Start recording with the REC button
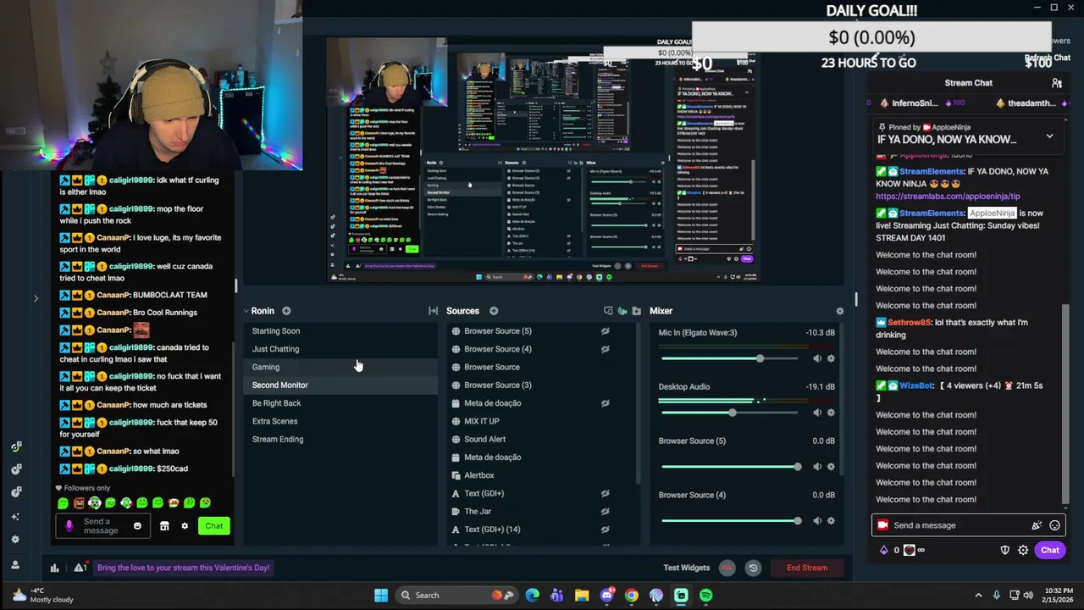The image size is (1084, 610). tap(727, 568)
